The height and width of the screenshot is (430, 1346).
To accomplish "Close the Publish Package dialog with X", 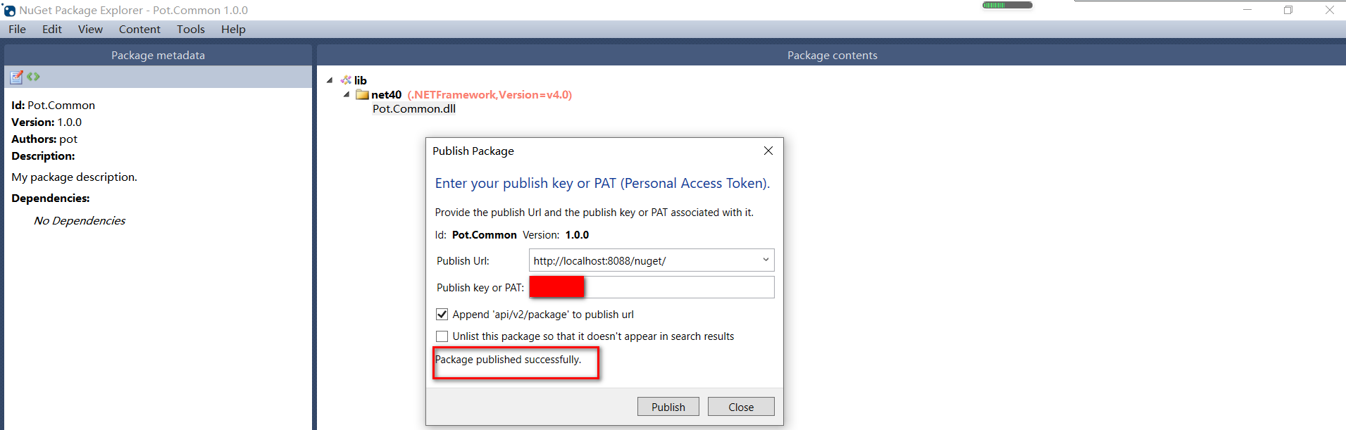I will click(x=768, y=151).
